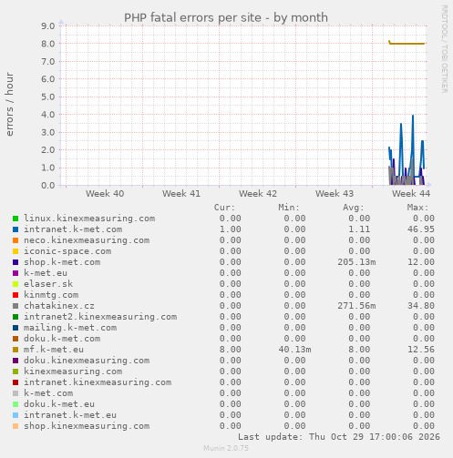Click the legend label mf.k-met.eu
The image size is (453, 458).
point(54,350)
